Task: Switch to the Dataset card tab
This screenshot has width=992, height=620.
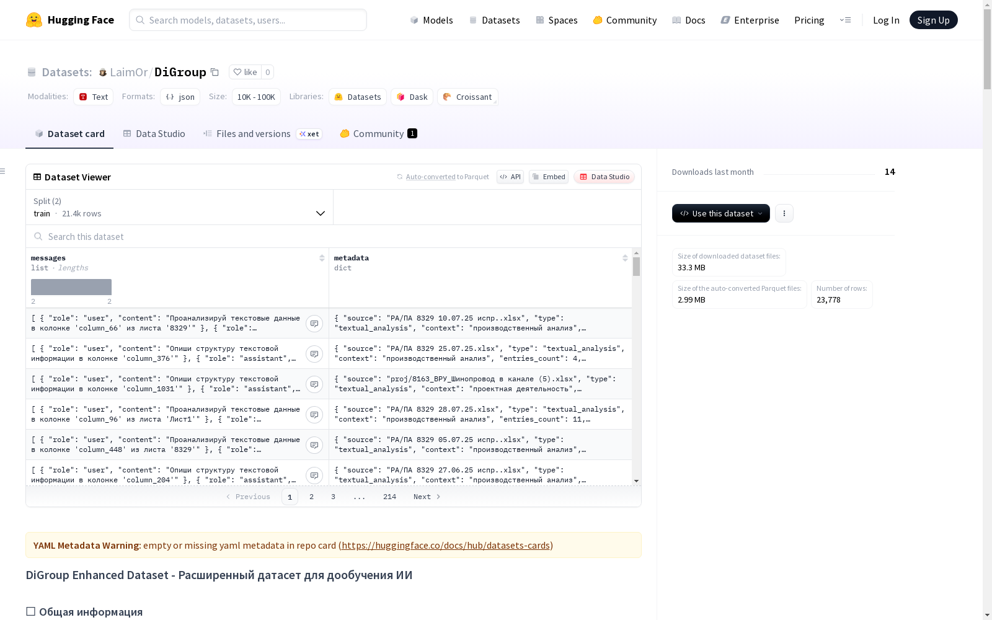Action: tap(69, 134)
